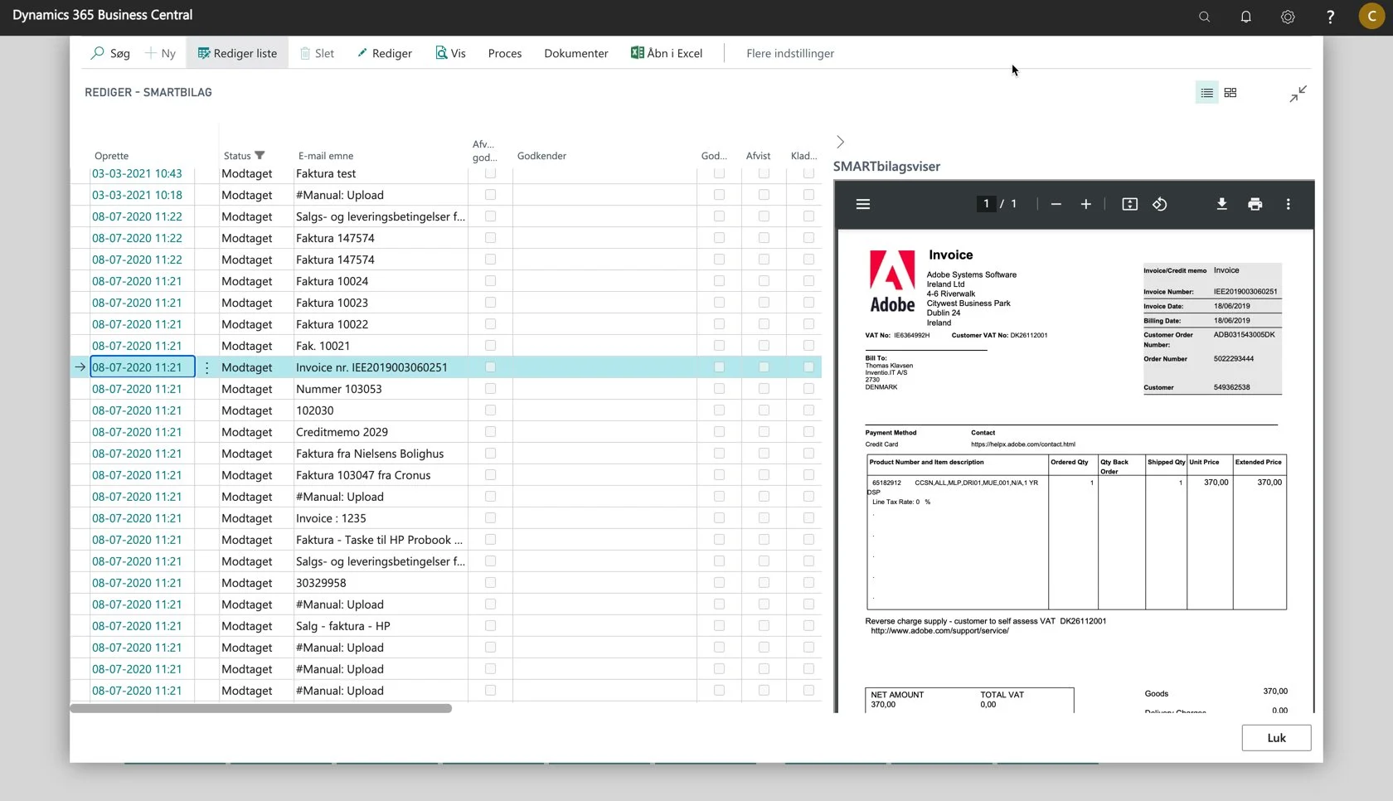The width and height of the screenshot is (1393, 801).
Task: Fit the PDF page to the viewer
Action: pos(1129,204)
